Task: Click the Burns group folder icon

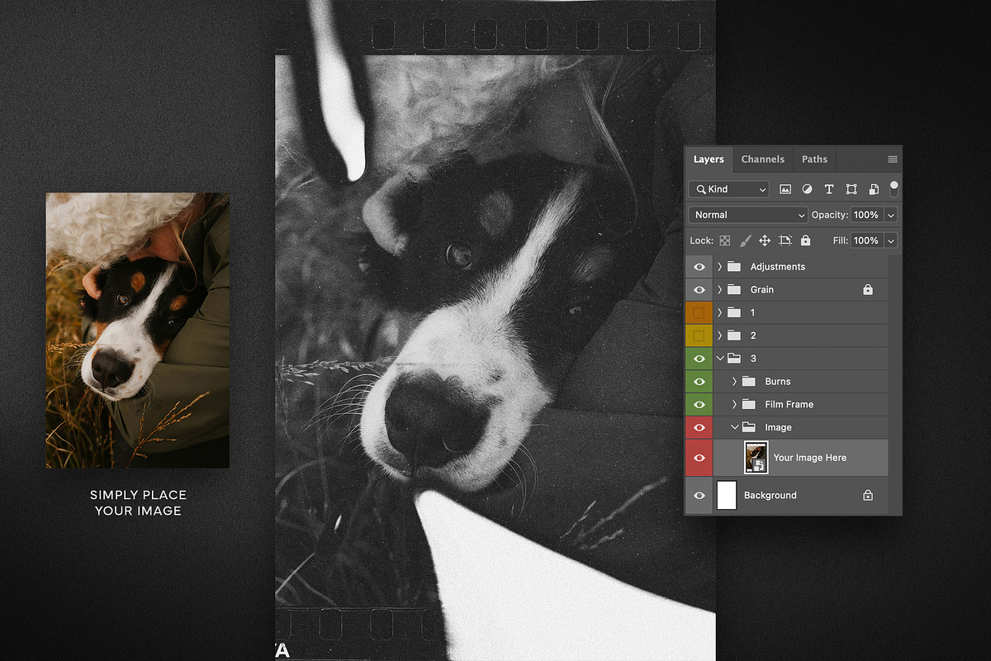Action: (749, 382)
